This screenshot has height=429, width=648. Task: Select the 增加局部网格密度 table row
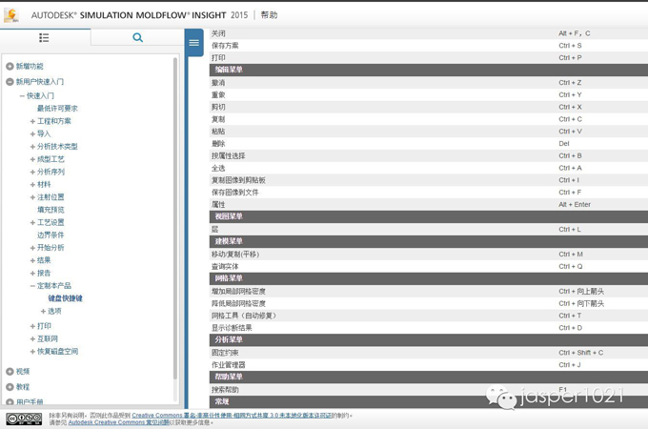pos(429,292)
